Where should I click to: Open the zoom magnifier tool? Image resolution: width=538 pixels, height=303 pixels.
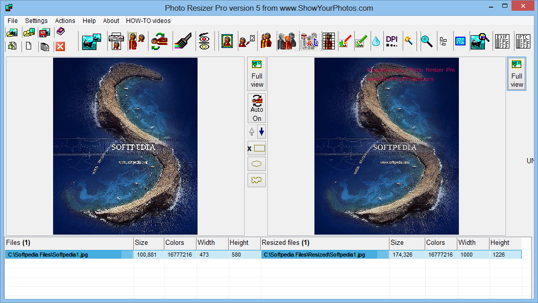point(427,41)
